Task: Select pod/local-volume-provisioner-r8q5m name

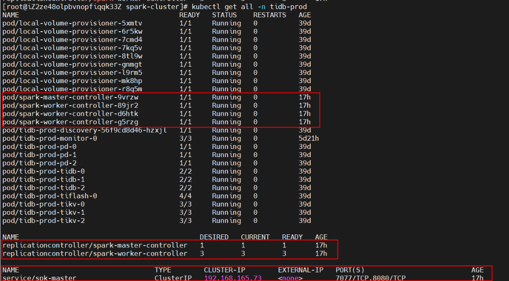Action: point(73,89)
